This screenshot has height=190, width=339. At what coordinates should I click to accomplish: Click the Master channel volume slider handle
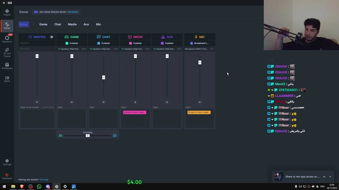[37, 56]
